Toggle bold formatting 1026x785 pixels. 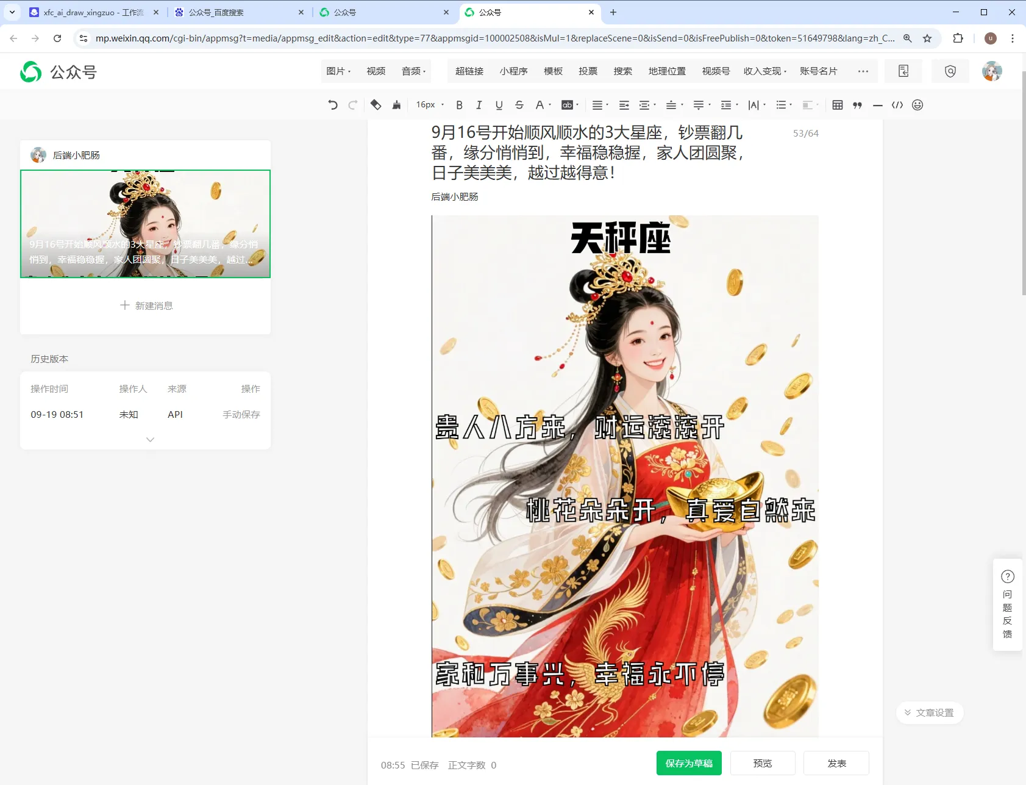tap(460, 105)
